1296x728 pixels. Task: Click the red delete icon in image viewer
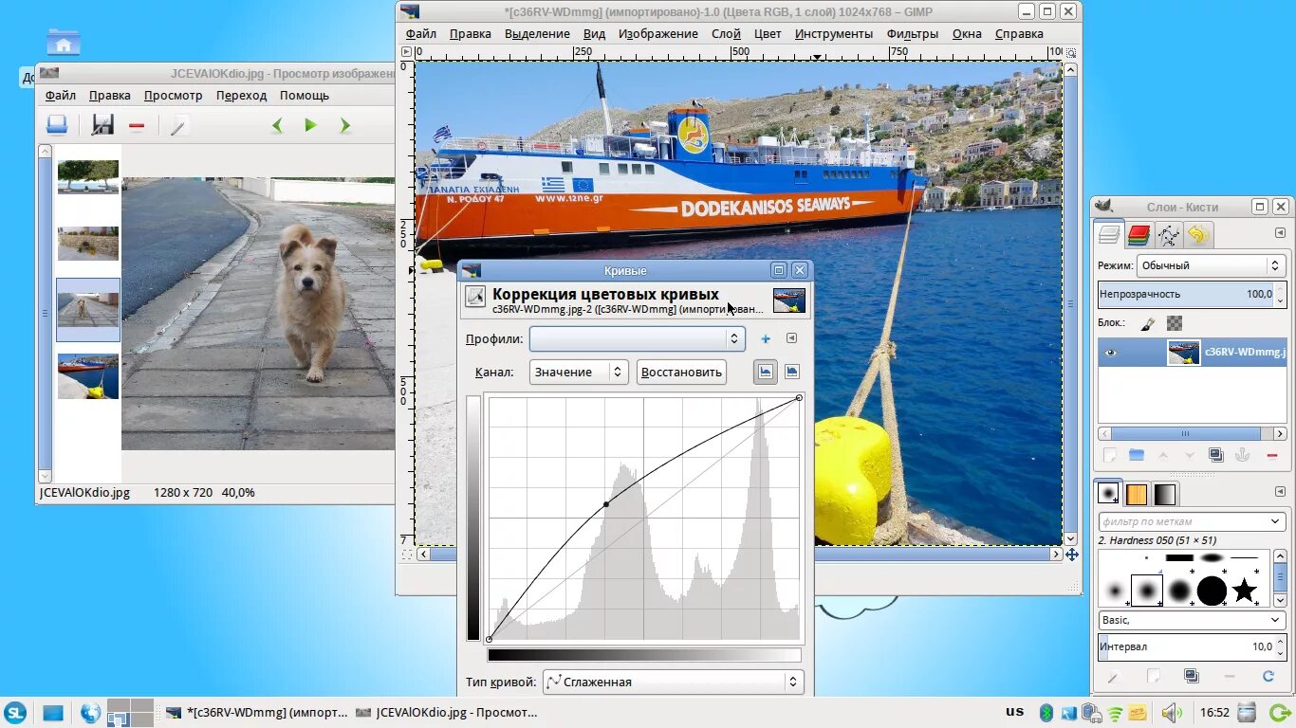(137, 125)
